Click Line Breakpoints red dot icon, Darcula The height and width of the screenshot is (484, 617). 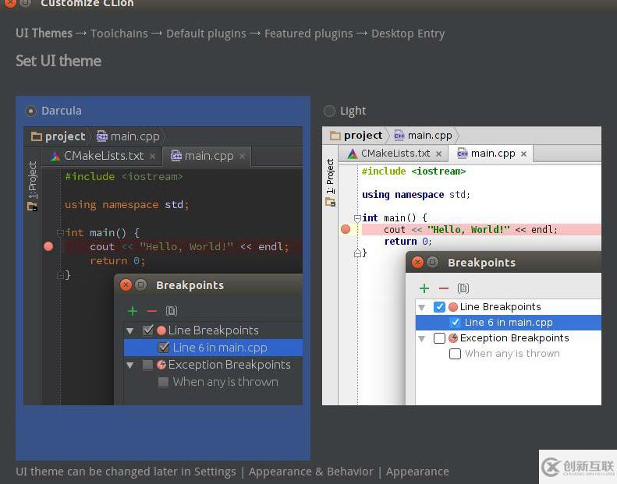(161, 330)
